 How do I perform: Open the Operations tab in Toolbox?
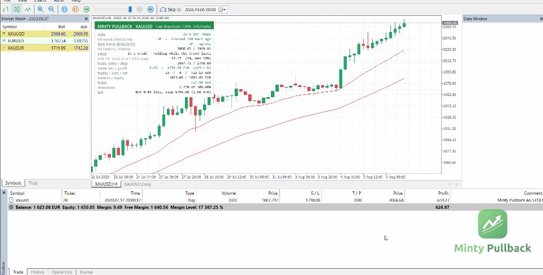[x=62, y=272]
